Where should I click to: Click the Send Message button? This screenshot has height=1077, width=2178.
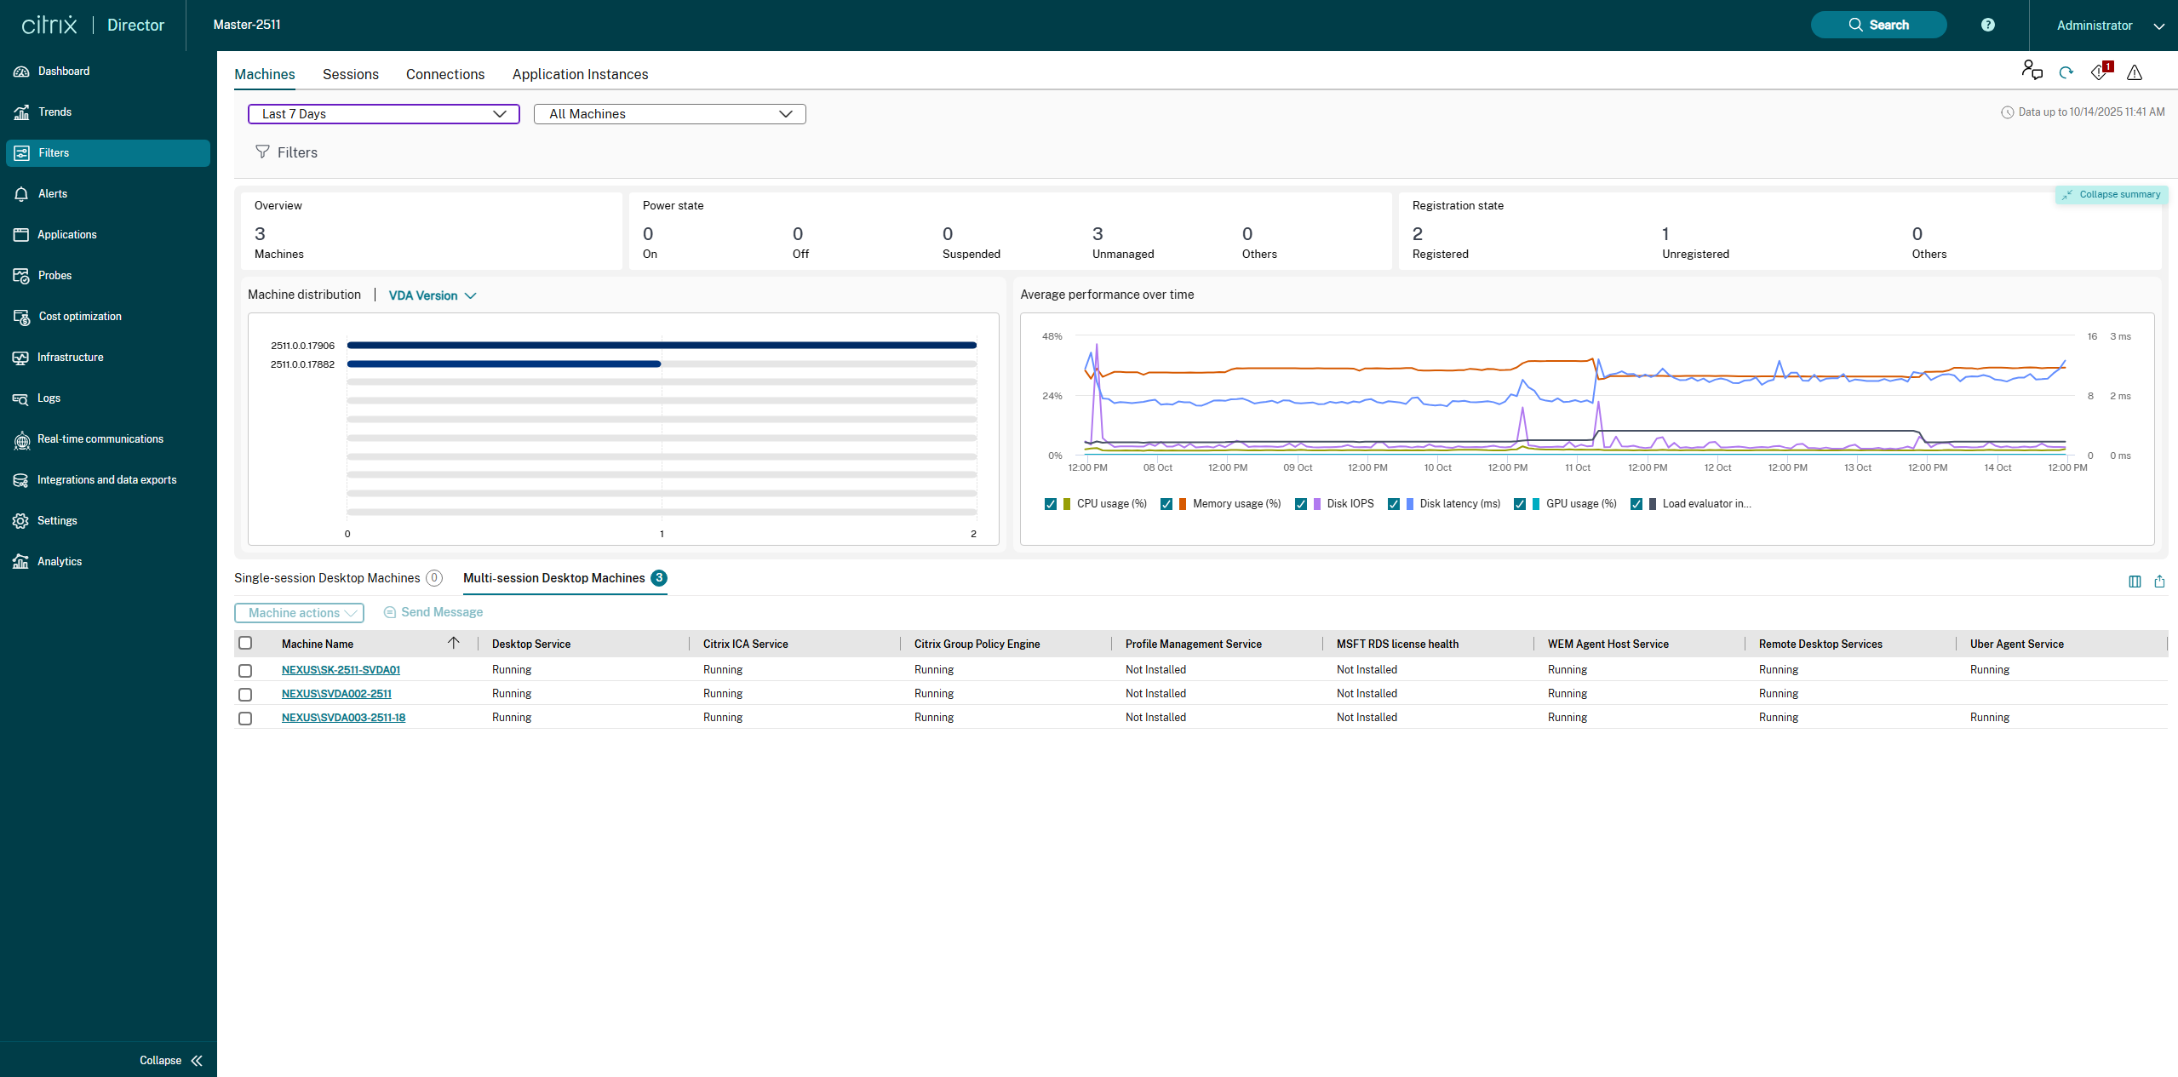point(433,612)
